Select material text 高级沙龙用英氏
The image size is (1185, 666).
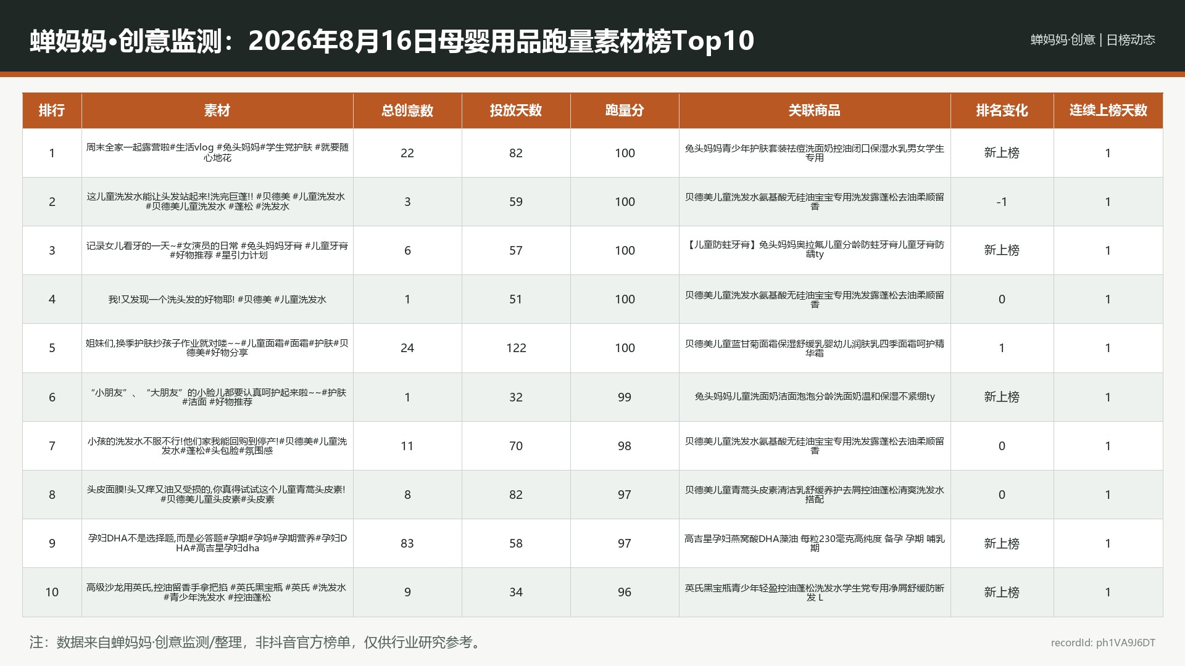pyautogui.click(x=217, y=592)
